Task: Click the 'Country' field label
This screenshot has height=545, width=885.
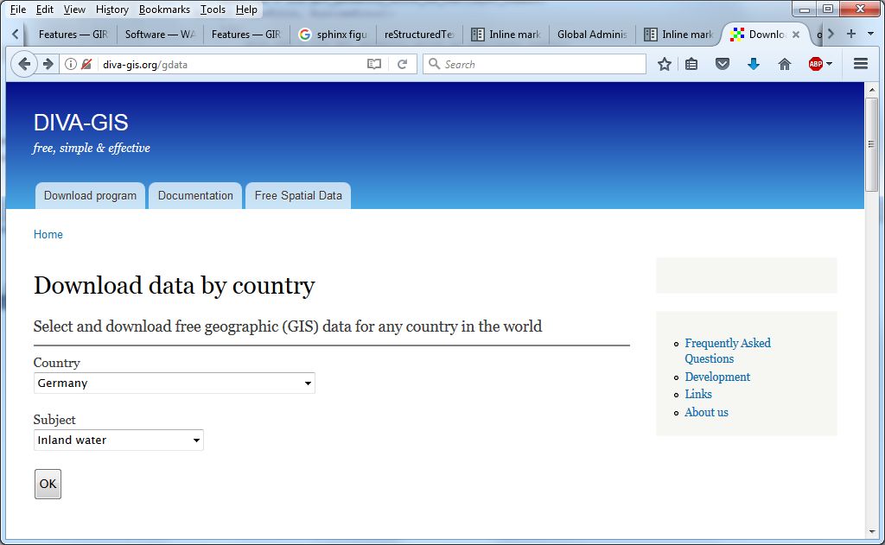Action: click(56, 363)
